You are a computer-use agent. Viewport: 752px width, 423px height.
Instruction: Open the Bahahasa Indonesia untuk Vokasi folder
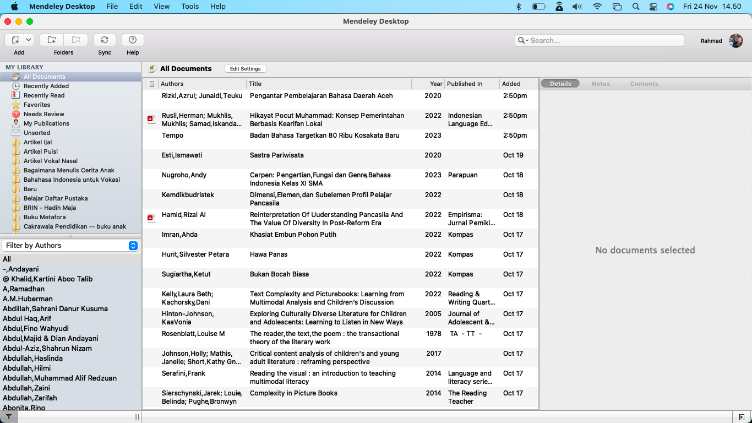tap(70, 180)
